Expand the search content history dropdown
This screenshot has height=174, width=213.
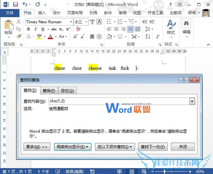point(192,101)
